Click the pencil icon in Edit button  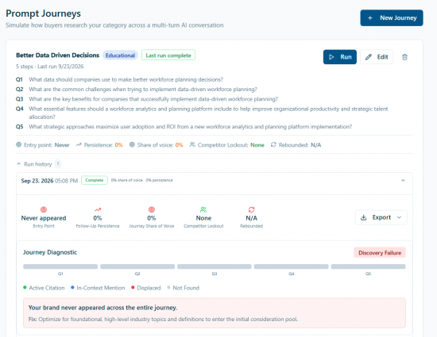[369, 57]
